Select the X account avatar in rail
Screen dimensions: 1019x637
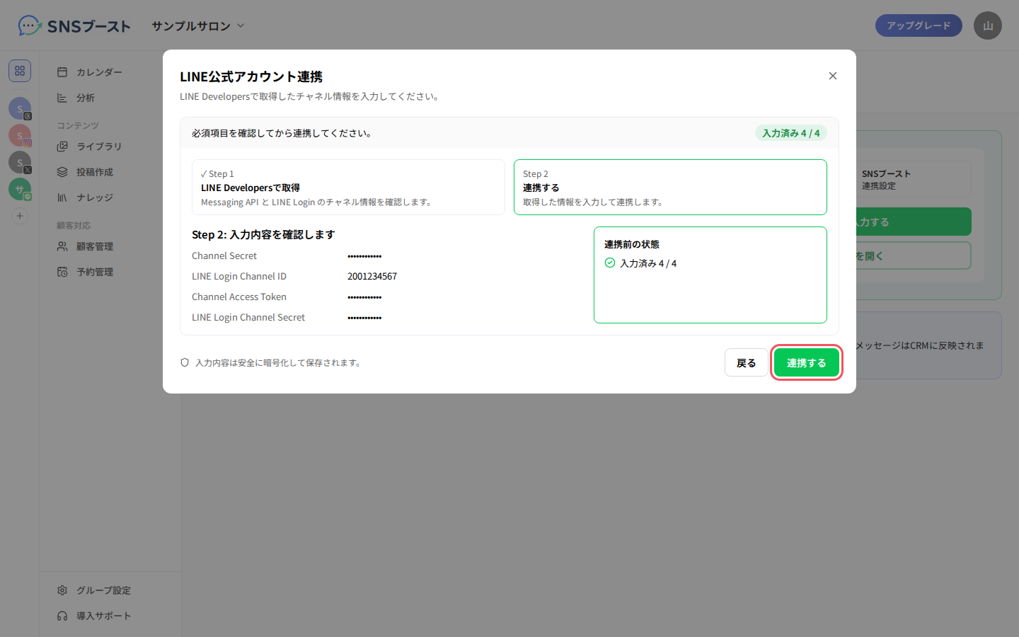tap(20, 162)
